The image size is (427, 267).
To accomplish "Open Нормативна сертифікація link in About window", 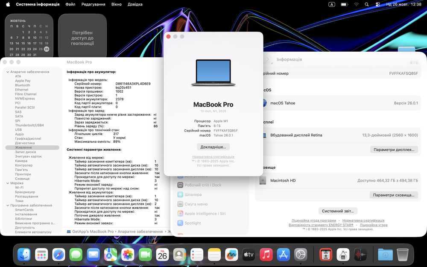I will 213,157.
